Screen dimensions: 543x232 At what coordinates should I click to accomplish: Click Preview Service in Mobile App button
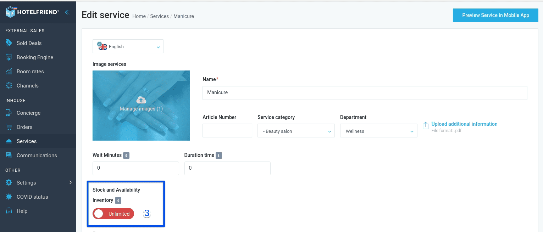[x=495, y=15]
